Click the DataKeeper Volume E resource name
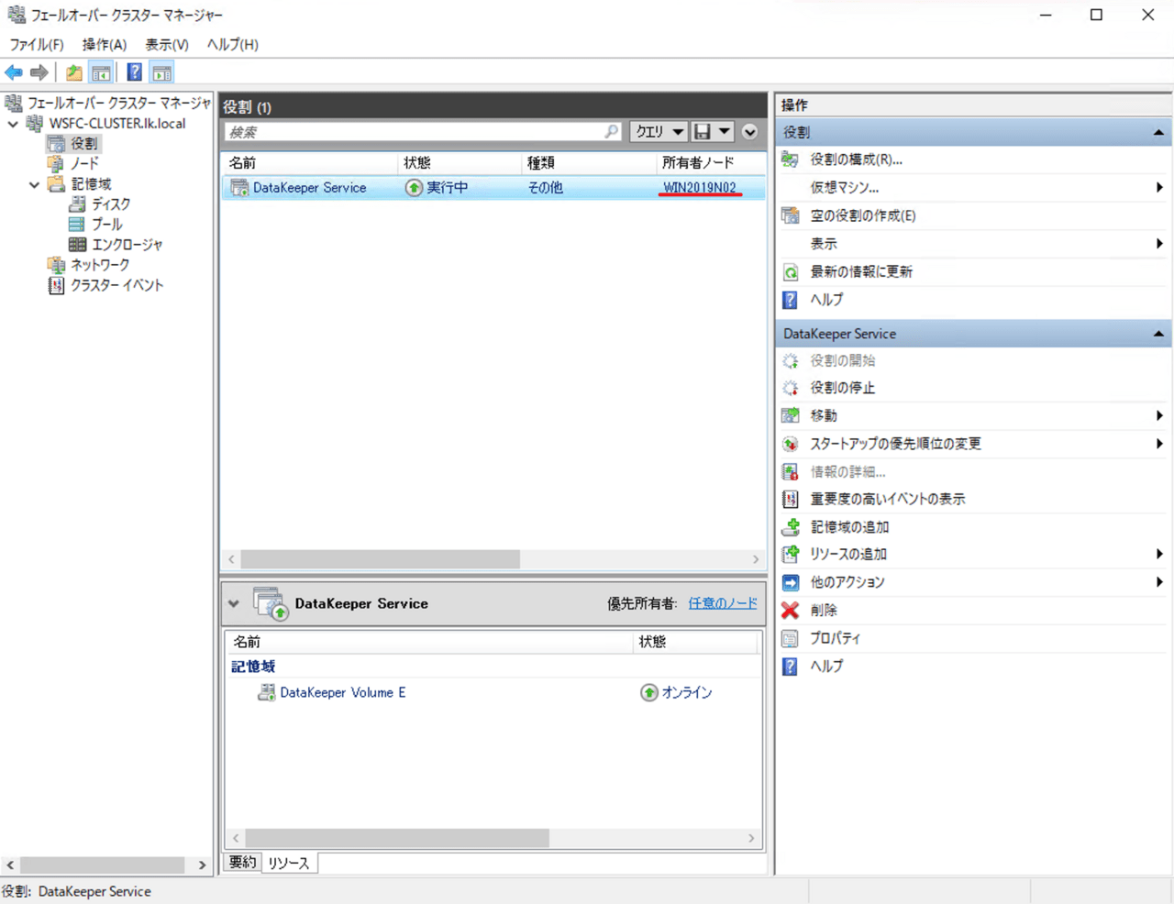Screen dimensions: 1174x904 click(x=343, y=692)
